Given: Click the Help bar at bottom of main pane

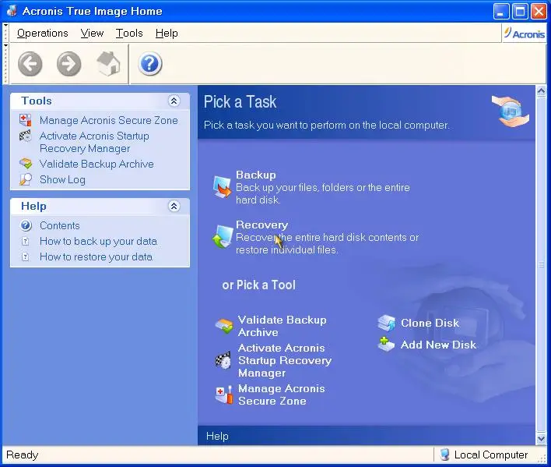Looking at the screenshot, I should pyautogui.click(x=367, y=436).
